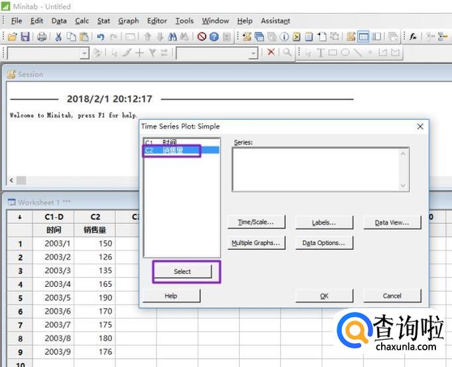Click the Help question mark icon
Viewport: 452px width, 367px height.
[x=214, y=37]
